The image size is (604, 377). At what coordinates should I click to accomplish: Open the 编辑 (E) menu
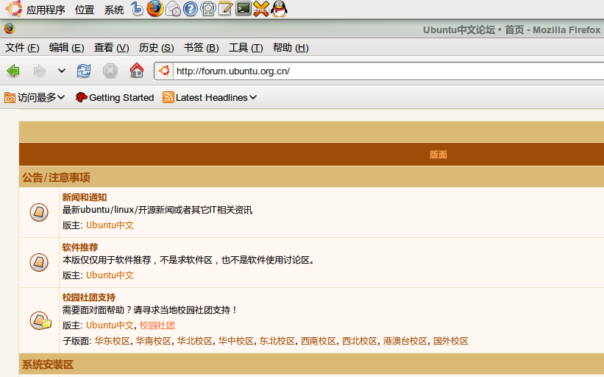[x=67, y=48]
